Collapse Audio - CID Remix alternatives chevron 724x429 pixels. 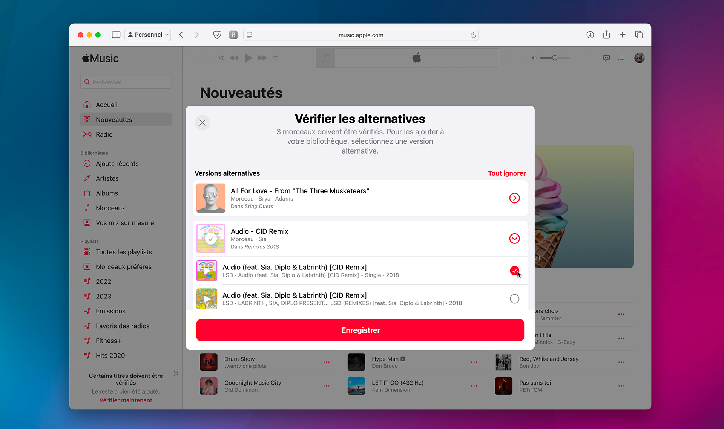coord(514,239)
